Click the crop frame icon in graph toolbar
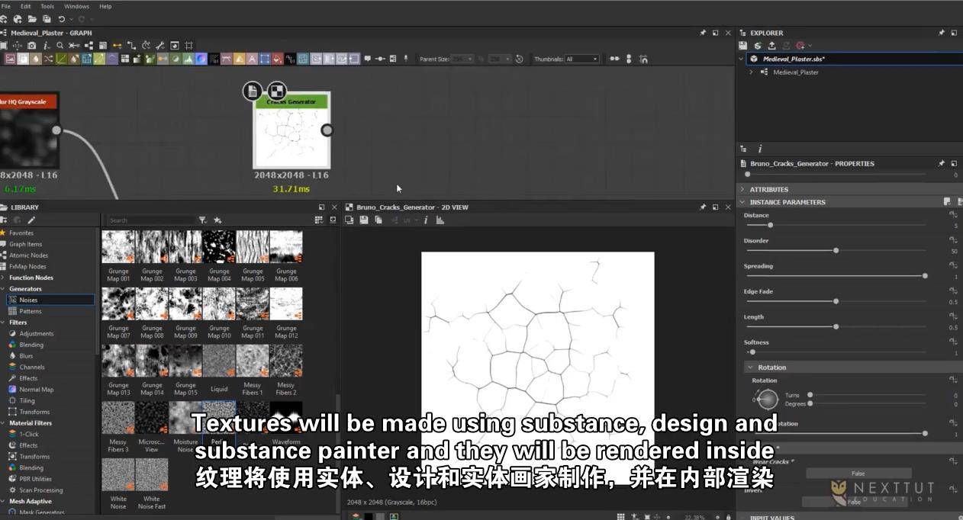Viewport: 963px width, 520px height. tap(189, 46)
